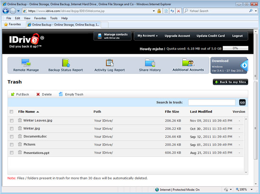Click trash icon beside Presentations.ppt
The image size is (260, 194).
(x=20, y=152)
